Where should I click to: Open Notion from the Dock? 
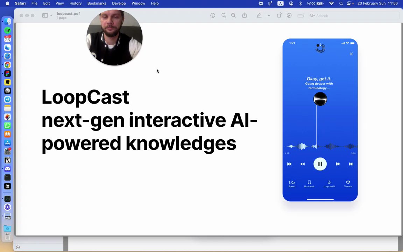tap(7, 160)
